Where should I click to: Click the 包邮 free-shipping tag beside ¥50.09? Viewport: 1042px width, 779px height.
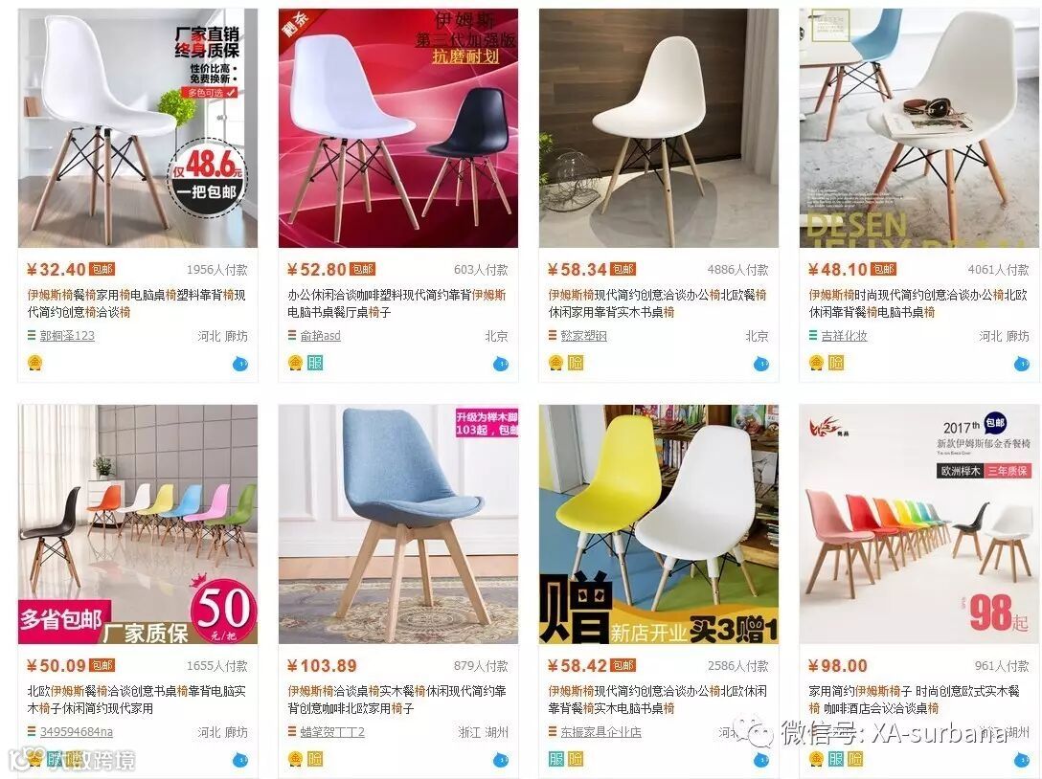coord(102,665)
